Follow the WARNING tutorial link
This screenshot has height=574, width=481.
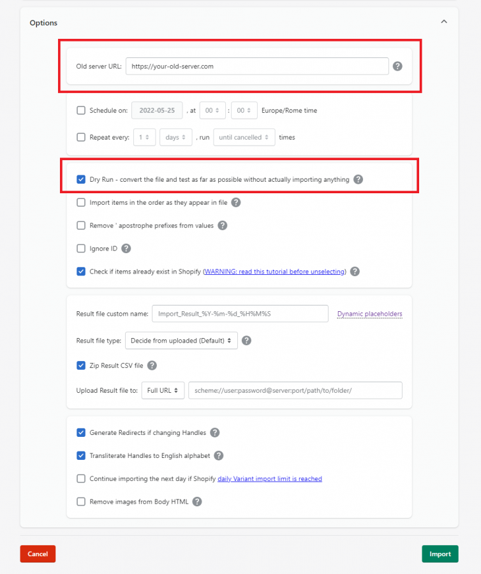[274, 271]
